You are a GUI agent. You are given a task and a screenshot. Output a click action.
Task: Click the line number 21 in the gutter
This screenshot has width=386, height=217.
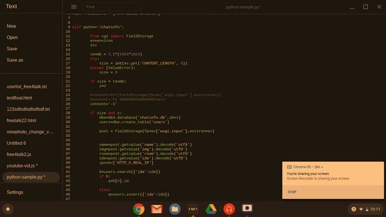[68, 81]
